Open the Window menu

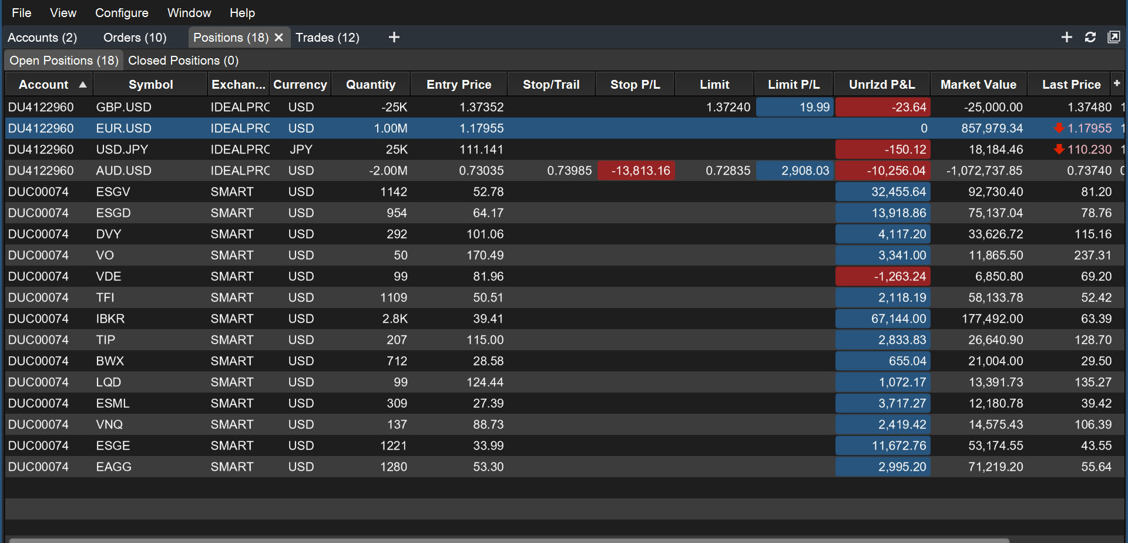pos(189,13)
